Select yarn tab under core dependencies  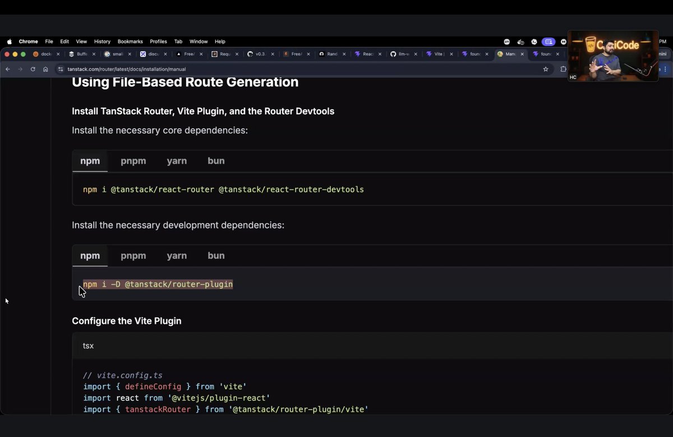177,161
